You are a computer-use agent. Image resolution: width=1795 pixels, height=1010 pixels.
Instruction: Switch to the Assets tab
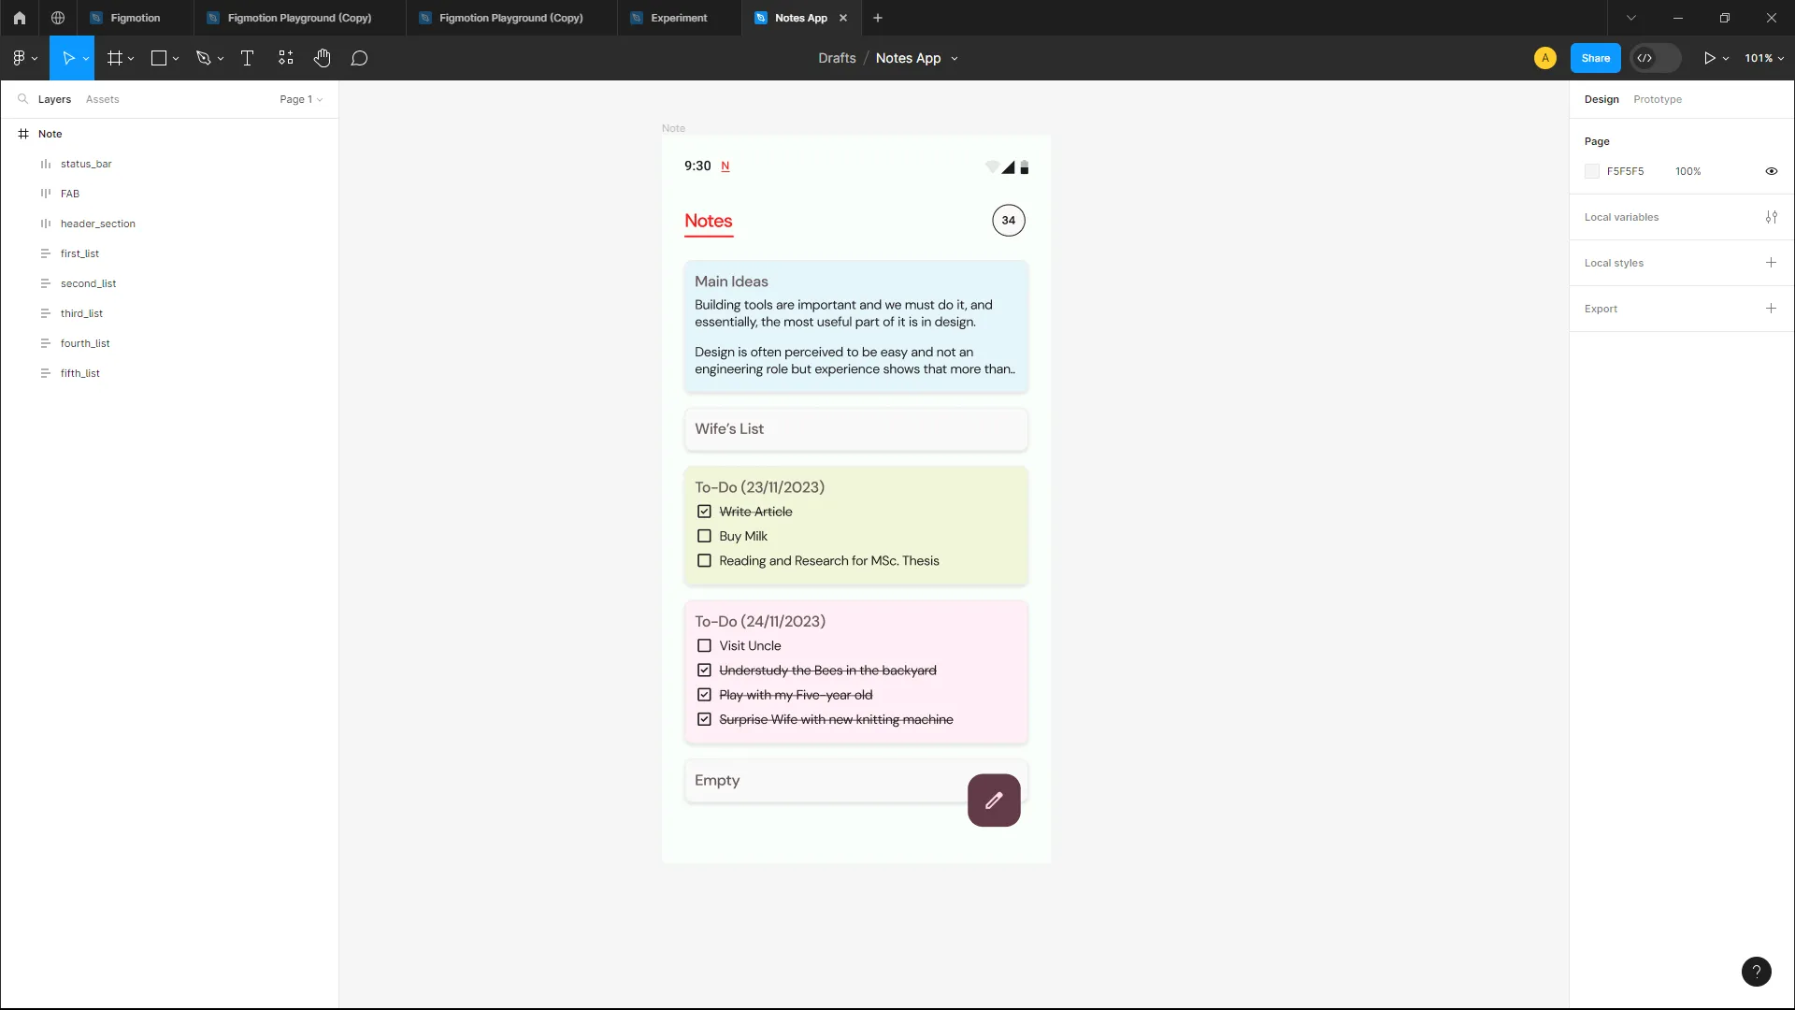102,99
